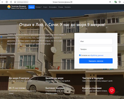Click the red floating phone call button

click(112, 90)
